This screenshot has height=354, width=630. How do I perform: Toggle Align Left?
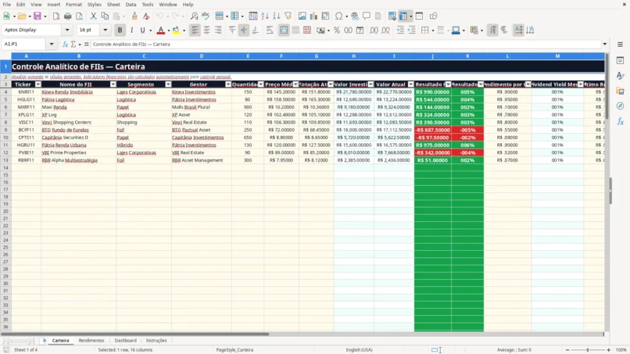click(195, 30)
